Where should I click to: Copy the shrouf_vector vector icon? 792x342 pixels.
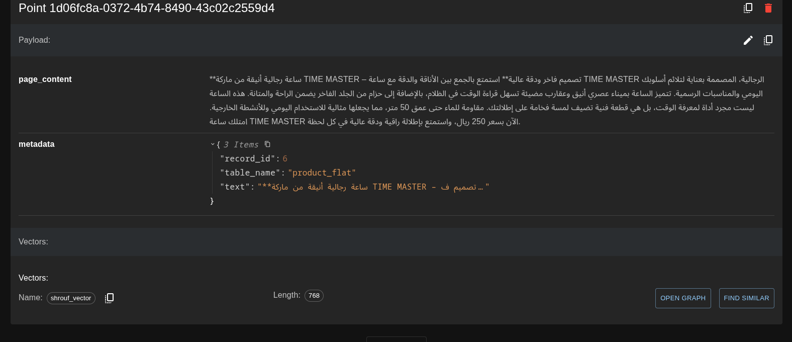pos(109,298)
